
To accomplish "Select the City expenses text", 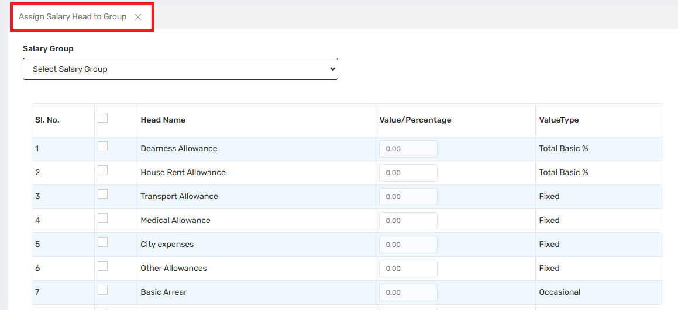I will pos(167,245).
